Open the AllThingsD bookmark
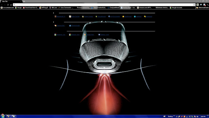This screenshot has width=209, height=118. (43, 8)
